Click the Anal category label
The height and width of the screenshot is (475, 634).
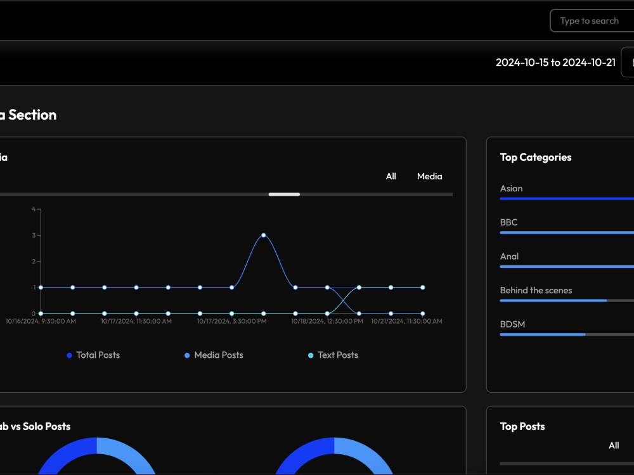509,256
